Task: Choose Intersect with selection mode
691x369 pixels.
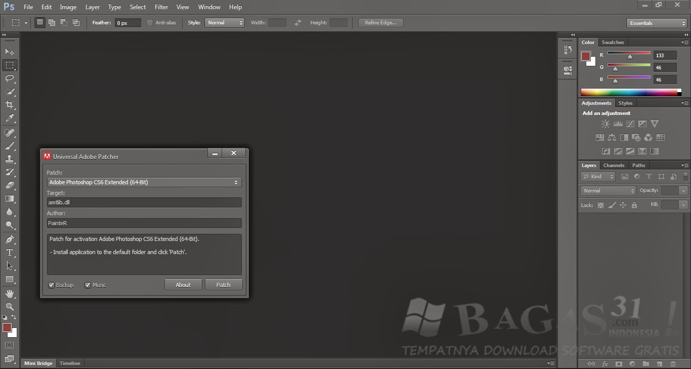Action: tap(76, 23)
